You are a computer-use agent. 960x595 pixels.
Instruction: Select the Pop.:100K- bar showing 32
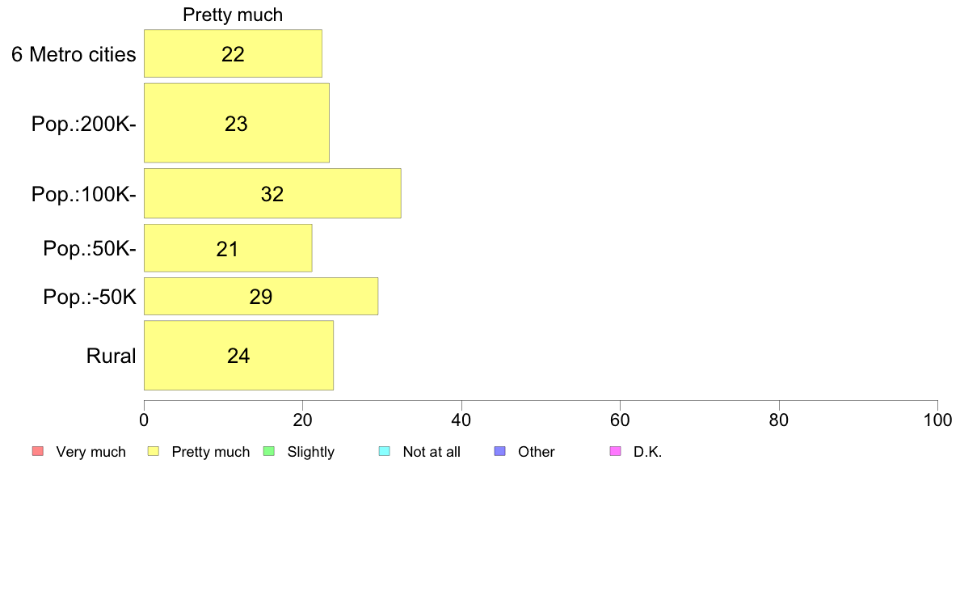272,194
